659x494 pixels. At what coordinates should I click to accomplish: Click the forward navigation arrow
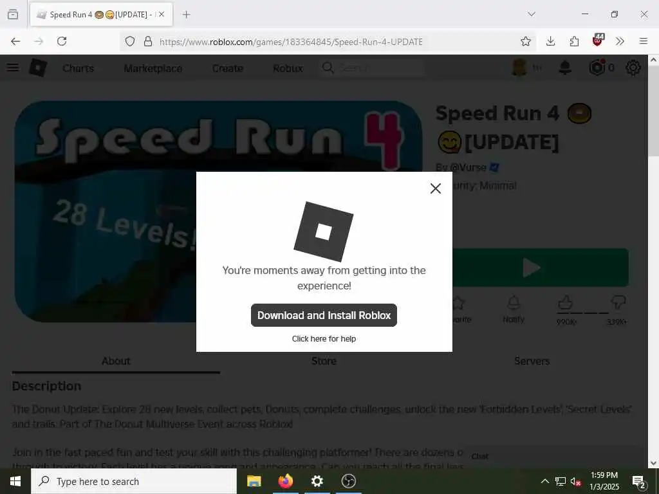(x=39, y=41)
